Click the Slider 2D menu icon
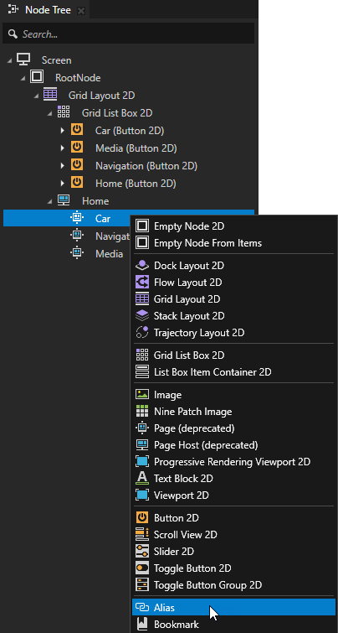 (142, 551)
